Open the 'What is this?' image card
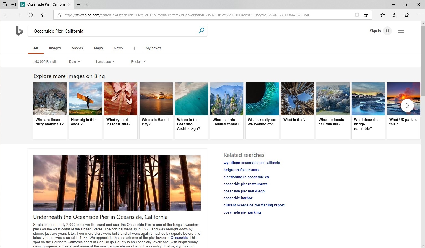This screenshot has height=248, width=425. (x=298, y=110)
